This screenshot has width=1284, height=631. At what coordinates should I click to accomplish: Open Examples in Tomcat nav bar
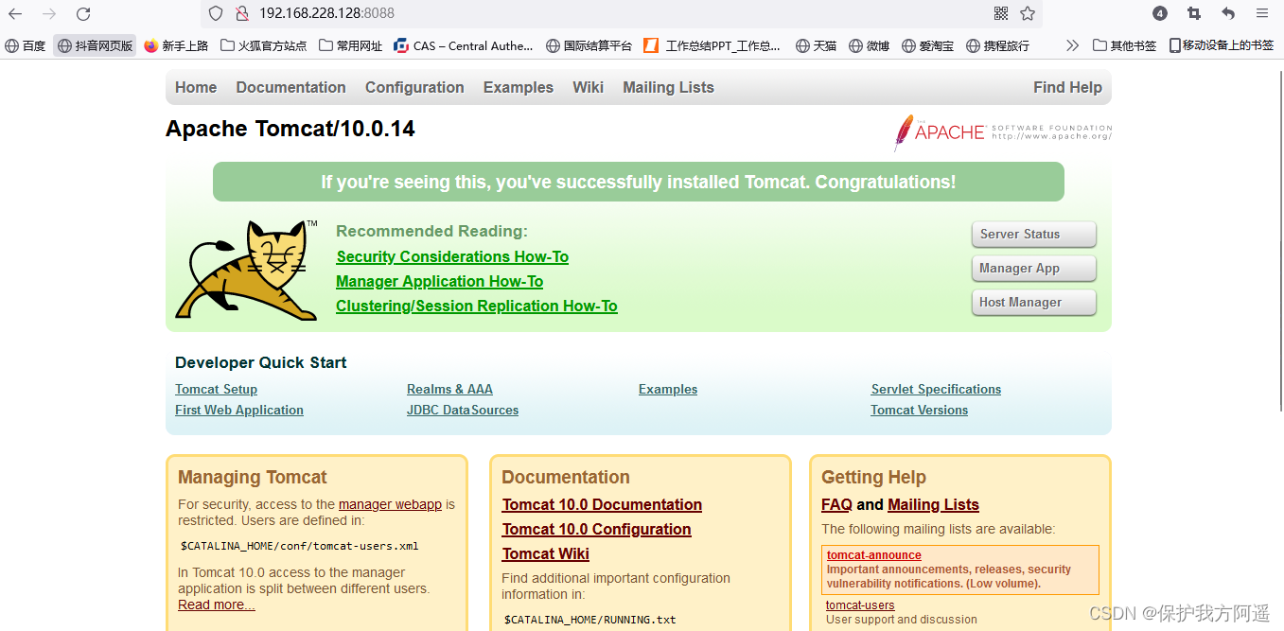tap(519, 87)
